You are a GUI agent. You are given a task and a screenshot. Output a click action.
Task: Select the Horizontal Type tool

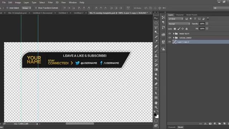click(156, 89)
